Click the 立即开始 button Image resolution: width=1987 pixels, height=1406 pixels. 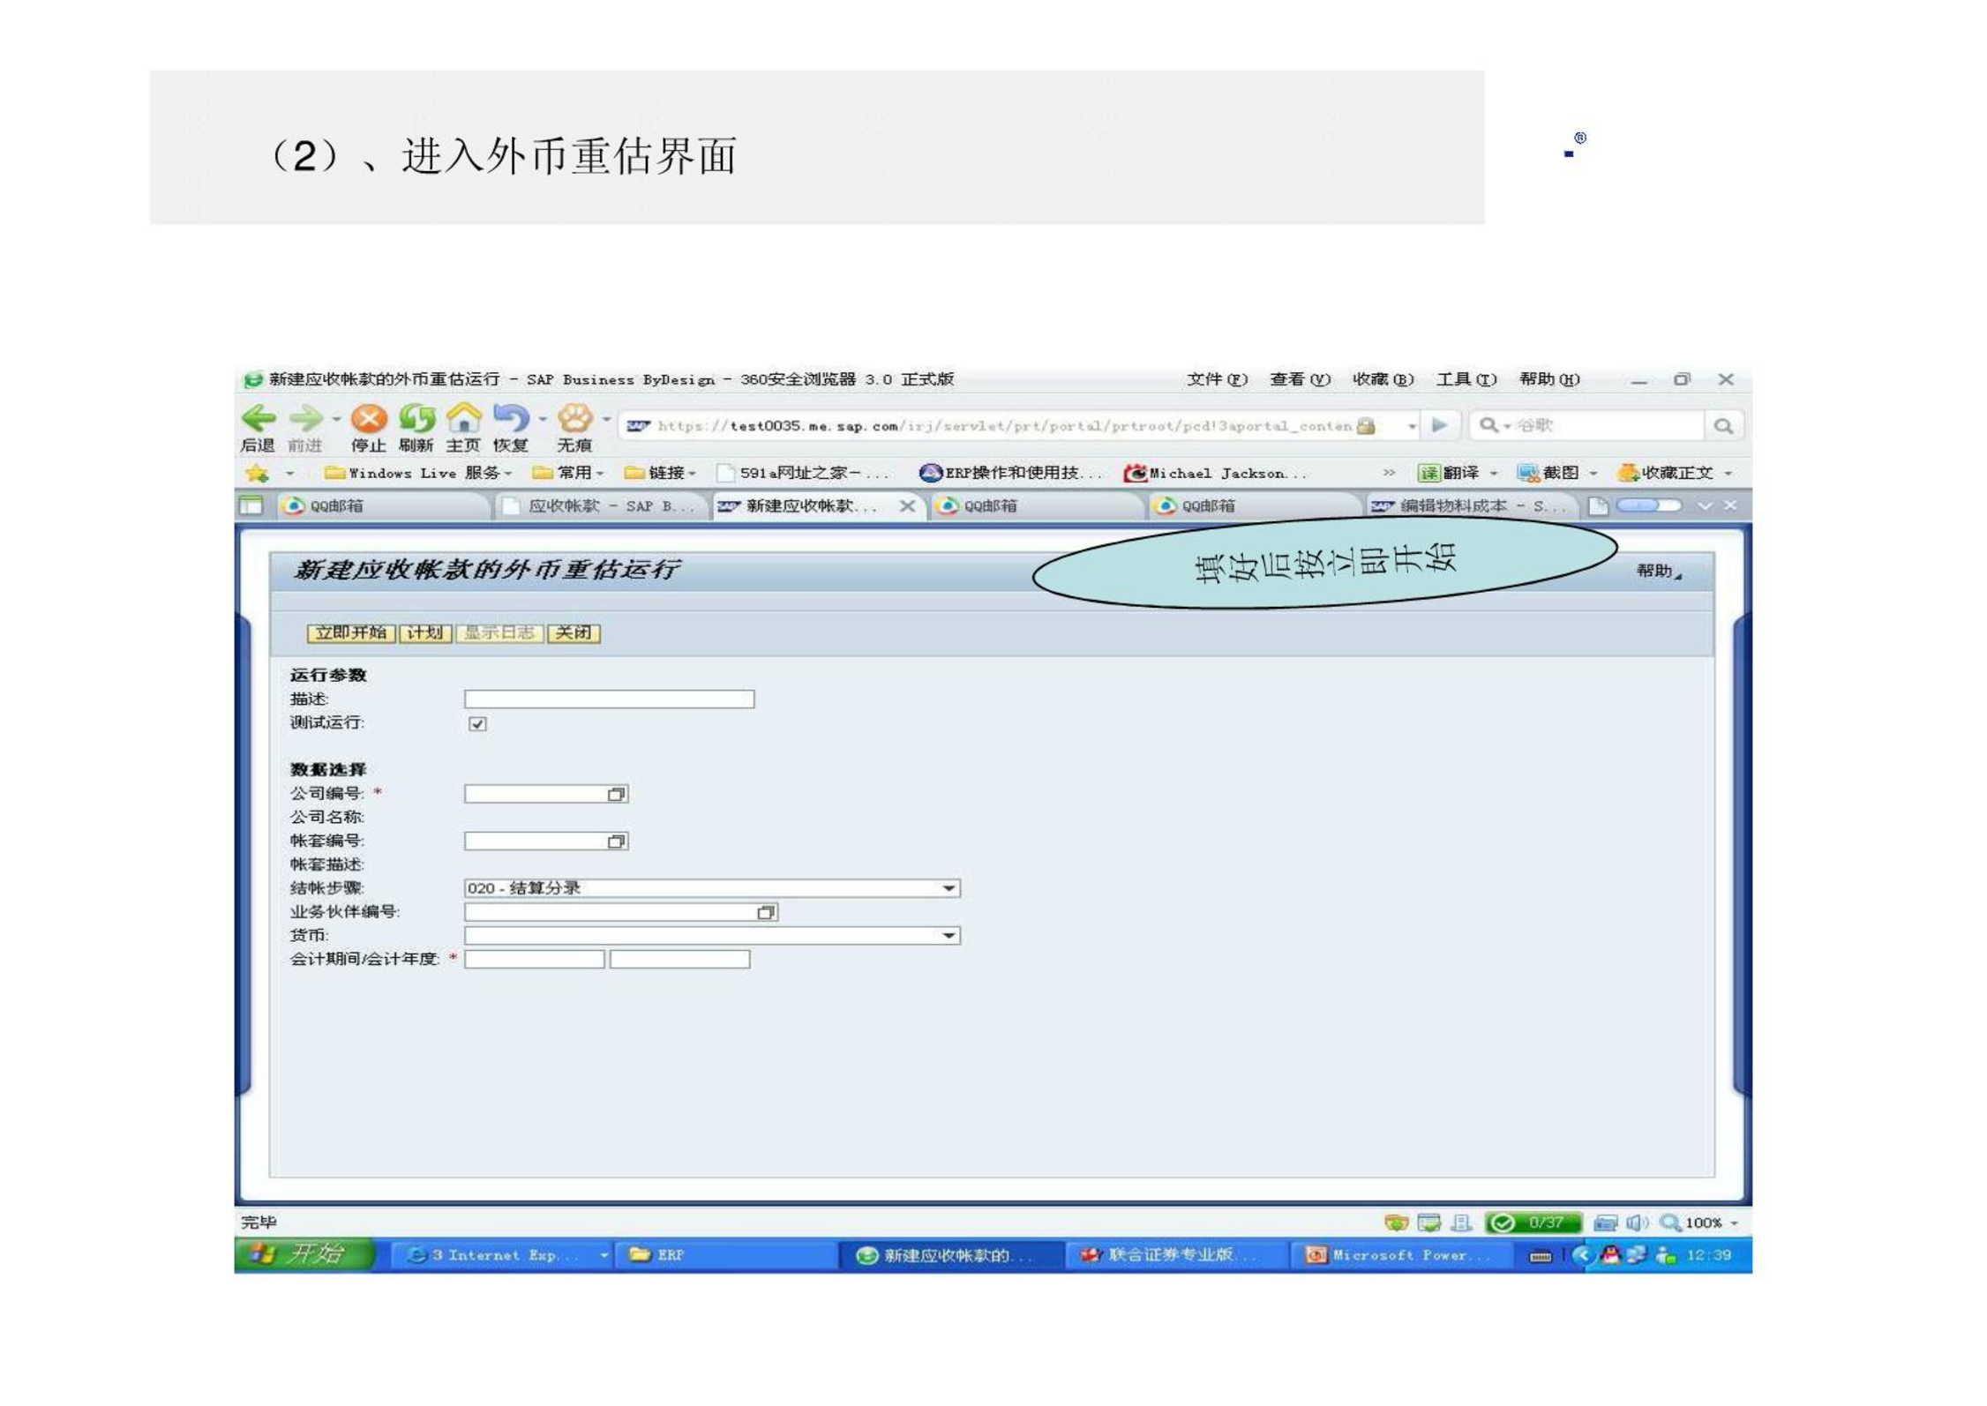coord(351,632)
